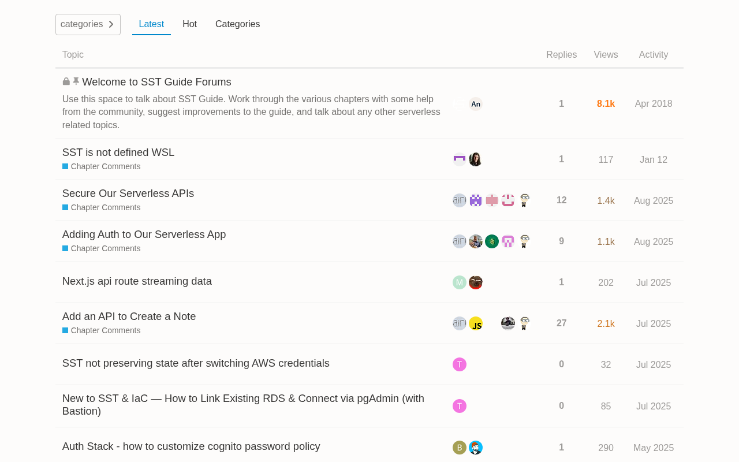Viewport: 739px width, 462px height.
Task: Select the Latest tab
Action: point(151,24)
